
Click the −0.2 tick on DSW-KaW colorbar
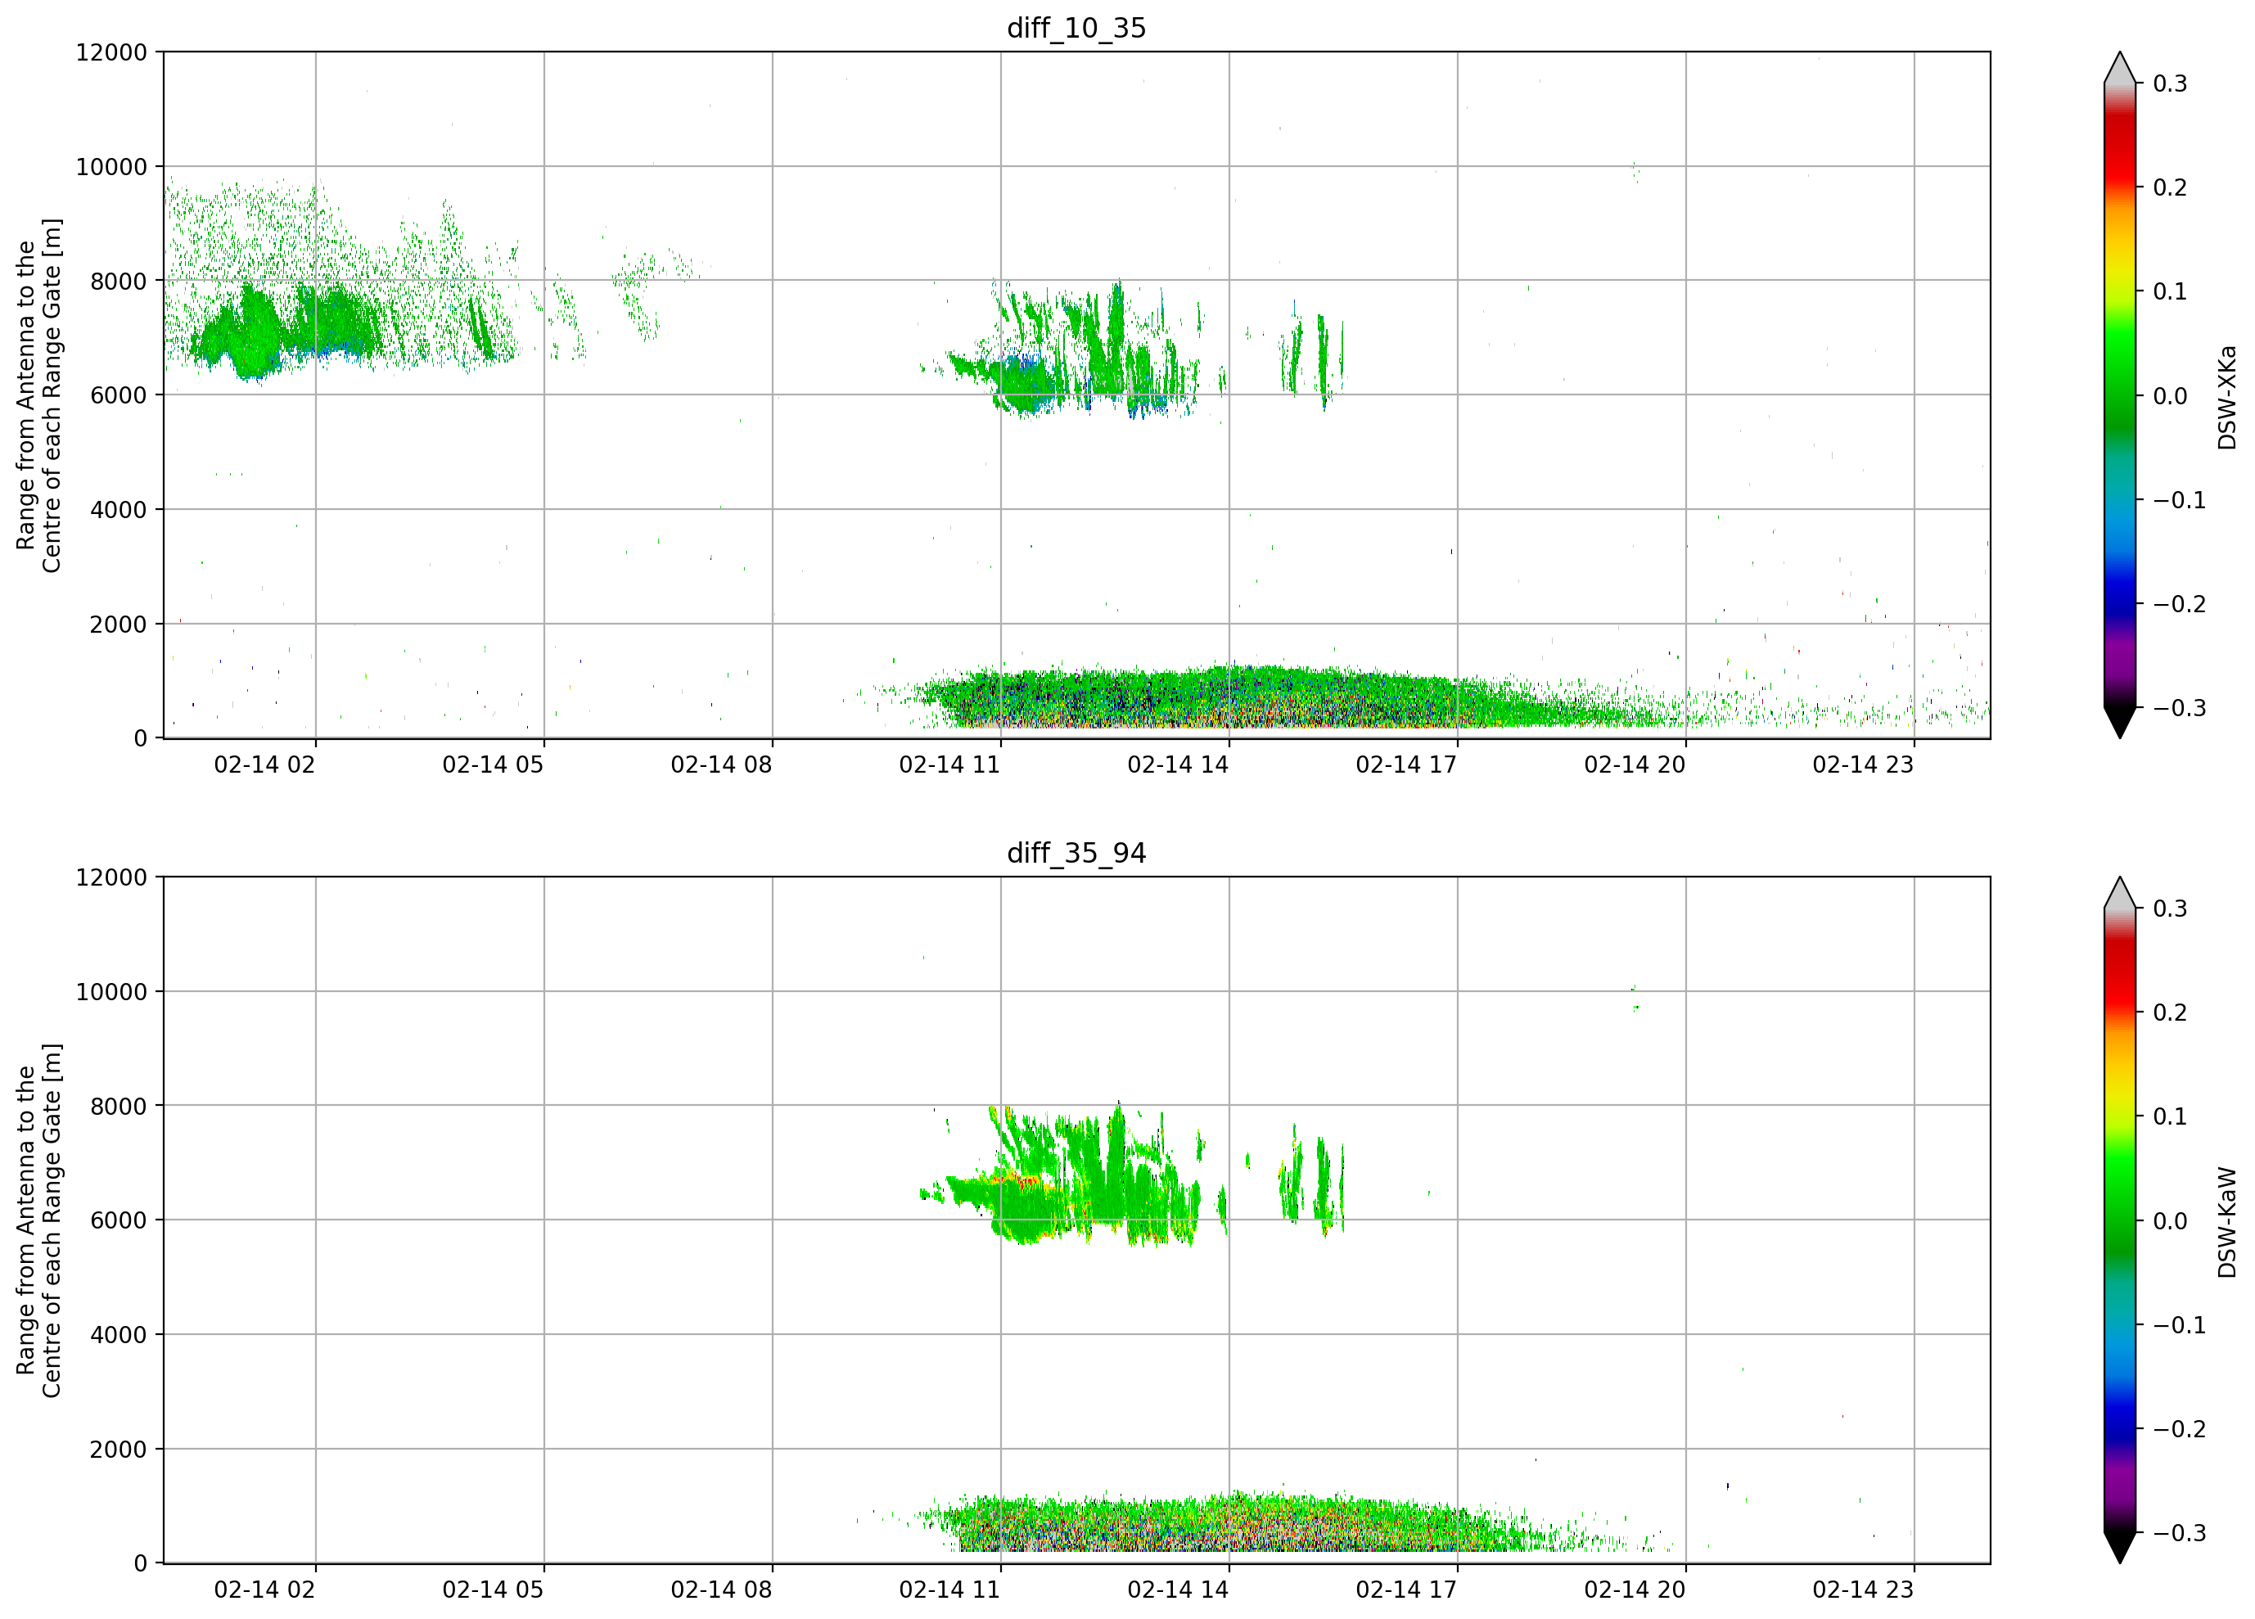click(2180, 1430)
